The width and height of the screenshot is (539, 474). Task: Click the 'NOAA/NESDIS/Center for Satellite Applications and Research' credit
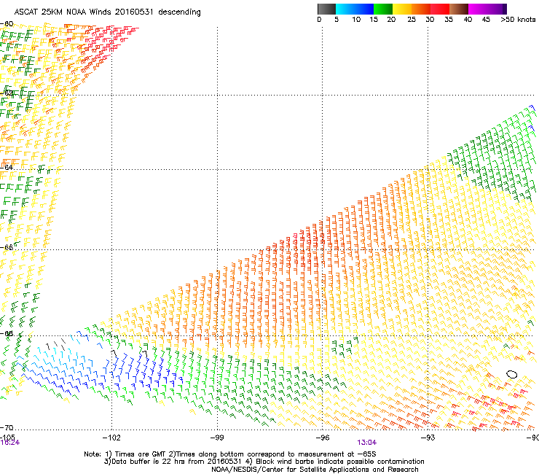(x=315, y=470)
